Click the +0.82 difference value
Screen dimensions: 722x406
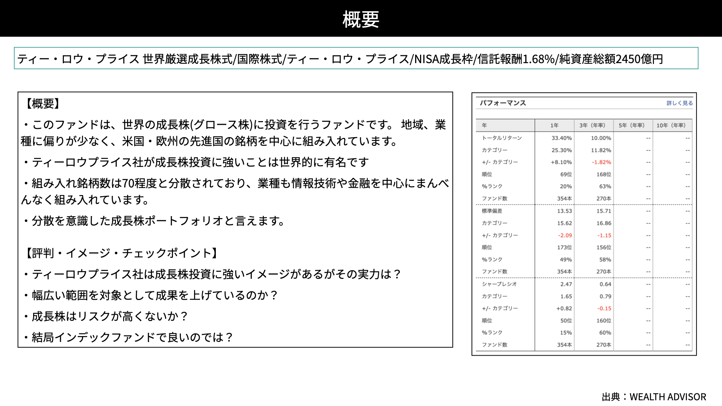pos(564,308)
